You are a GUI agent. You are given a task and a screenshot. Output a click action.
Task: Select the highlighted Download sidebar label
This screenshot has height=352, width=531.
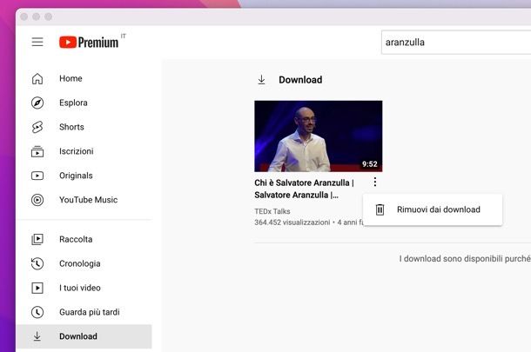tap(78, 336)
